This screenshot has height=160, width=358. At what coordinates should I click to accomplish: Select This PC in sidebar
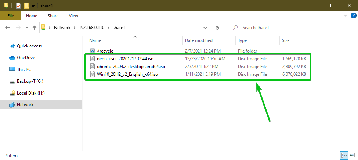[x=25, y=70]
